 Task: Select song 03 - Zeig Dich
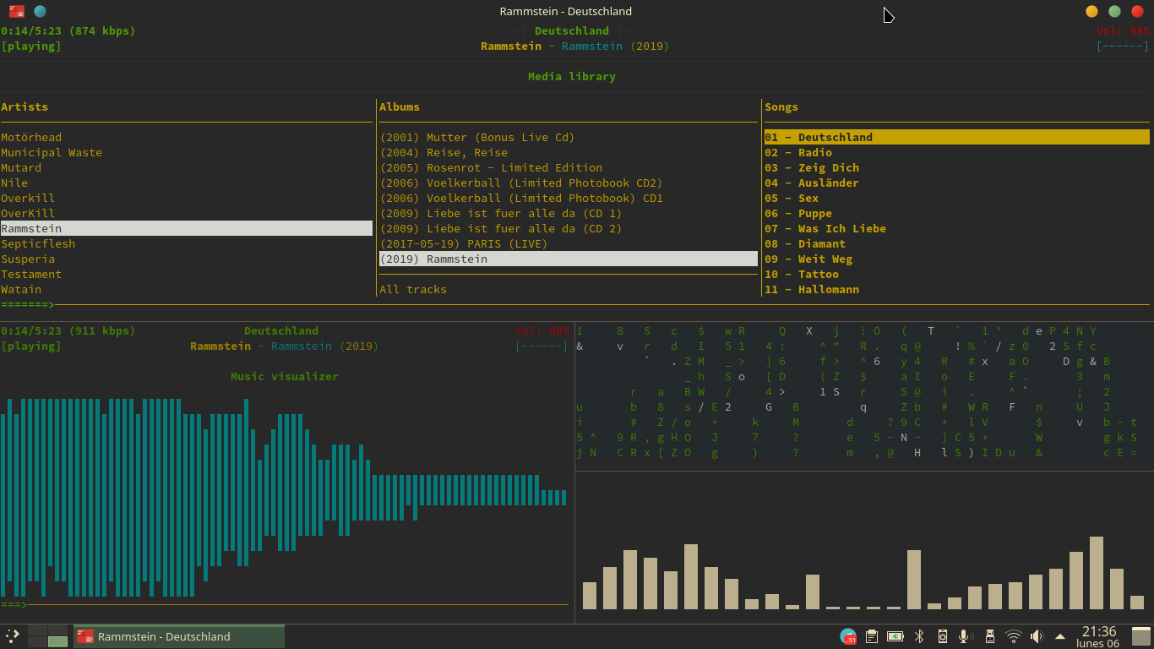812,168
